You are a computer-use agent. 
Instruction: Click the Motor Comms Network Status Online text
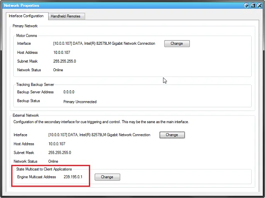click(x=58, y=70)
